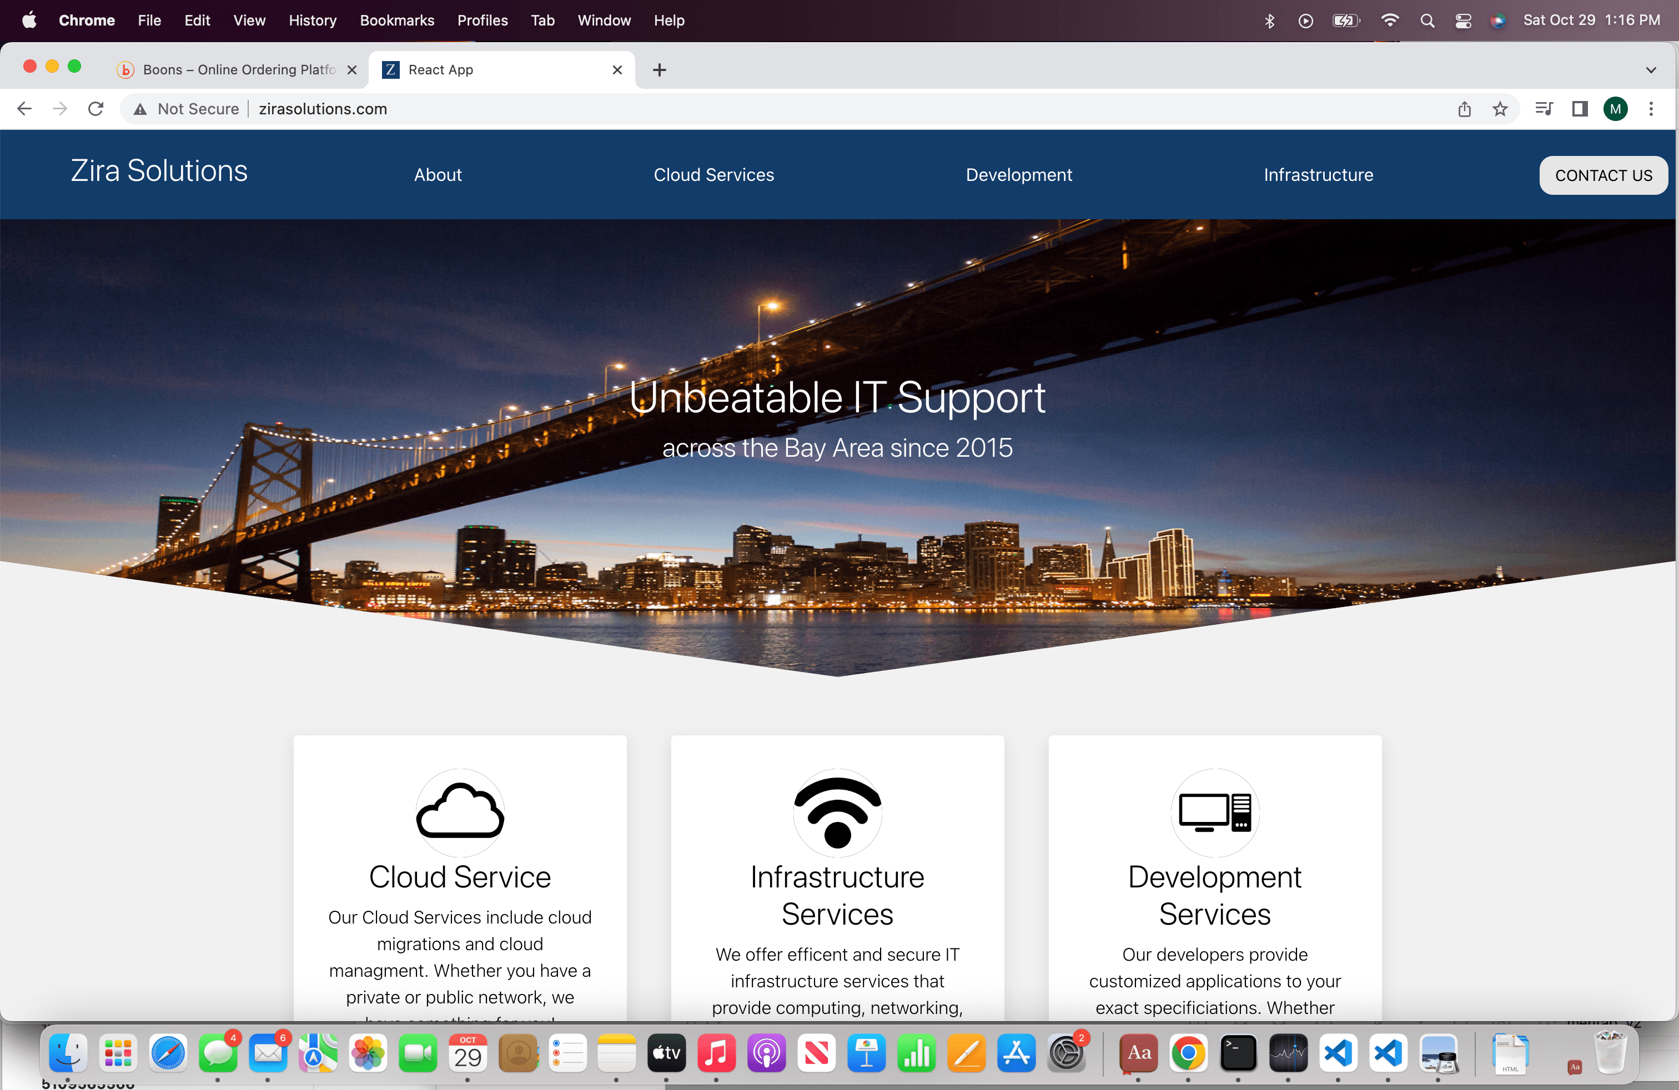Open the History menu
The height and width of the screenshot is (1090, 1679).
tap(313, 21)
